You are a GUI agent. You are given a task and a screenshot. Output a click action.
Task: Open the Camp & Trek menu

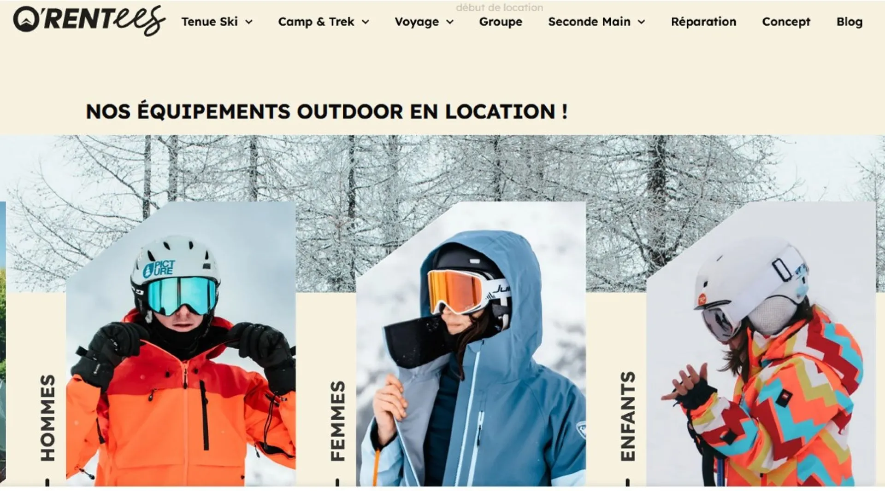tap(316, 22)
